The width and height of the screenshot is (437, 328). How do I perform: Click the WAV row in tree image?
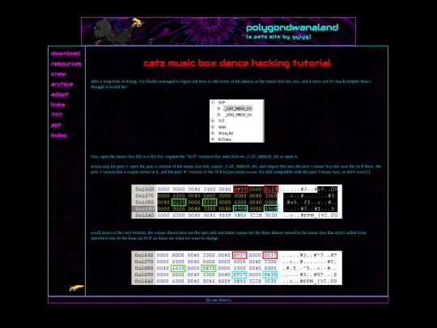click(x=222, y=127)
